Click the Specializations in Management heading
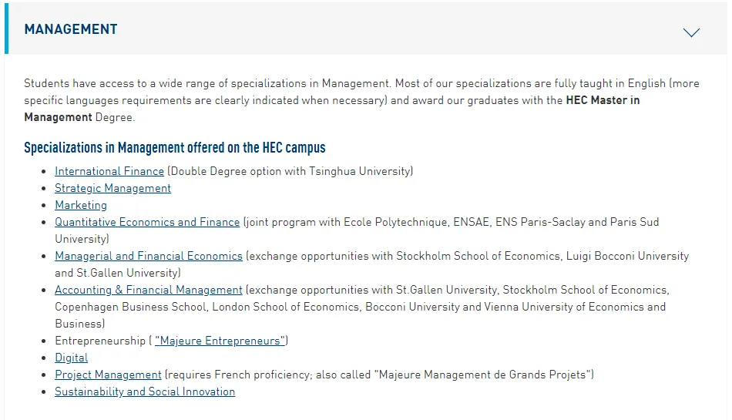Image resolution: width=732 pixels, height=420 pixels. click(x=175, y=147)
